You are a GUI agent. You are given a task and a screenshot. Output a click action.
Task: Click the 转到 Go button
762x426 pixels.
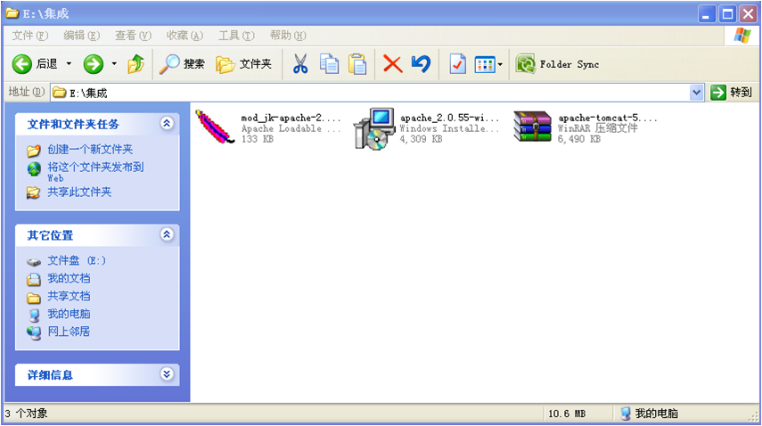tap(732, 93)
